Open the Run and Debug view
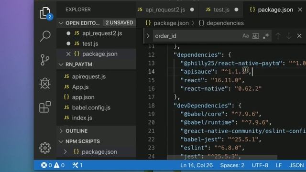The width and height of the screenshot is (306, 172). [45, 83]
